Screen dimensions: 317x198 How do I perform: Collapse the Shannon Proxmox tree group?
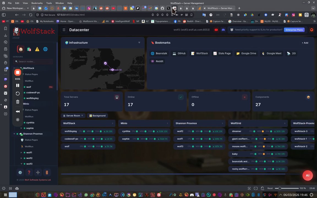14,134
